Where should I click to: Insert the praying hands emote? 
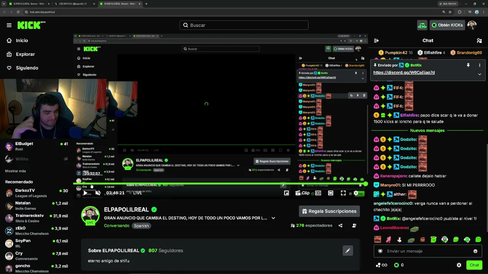(x=388, y=239)
